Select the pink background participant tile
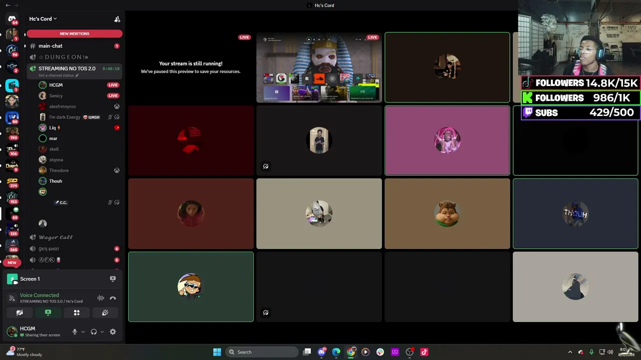The height and width of the screenshot is (360, 641). coord(447,140)
